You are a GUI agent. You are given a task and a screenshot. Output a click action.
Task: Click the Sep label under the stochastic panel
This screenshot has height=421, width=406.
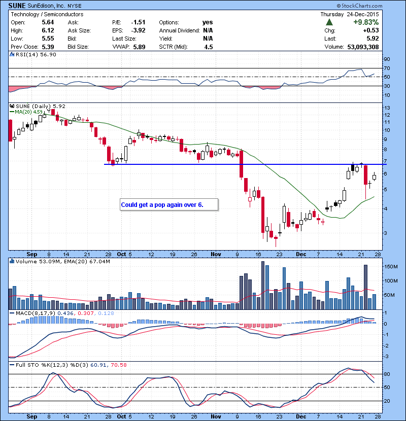31,416
